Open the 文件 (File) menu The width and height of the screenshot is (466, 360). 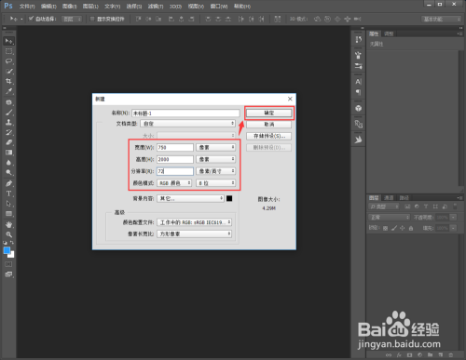point(27,7)
